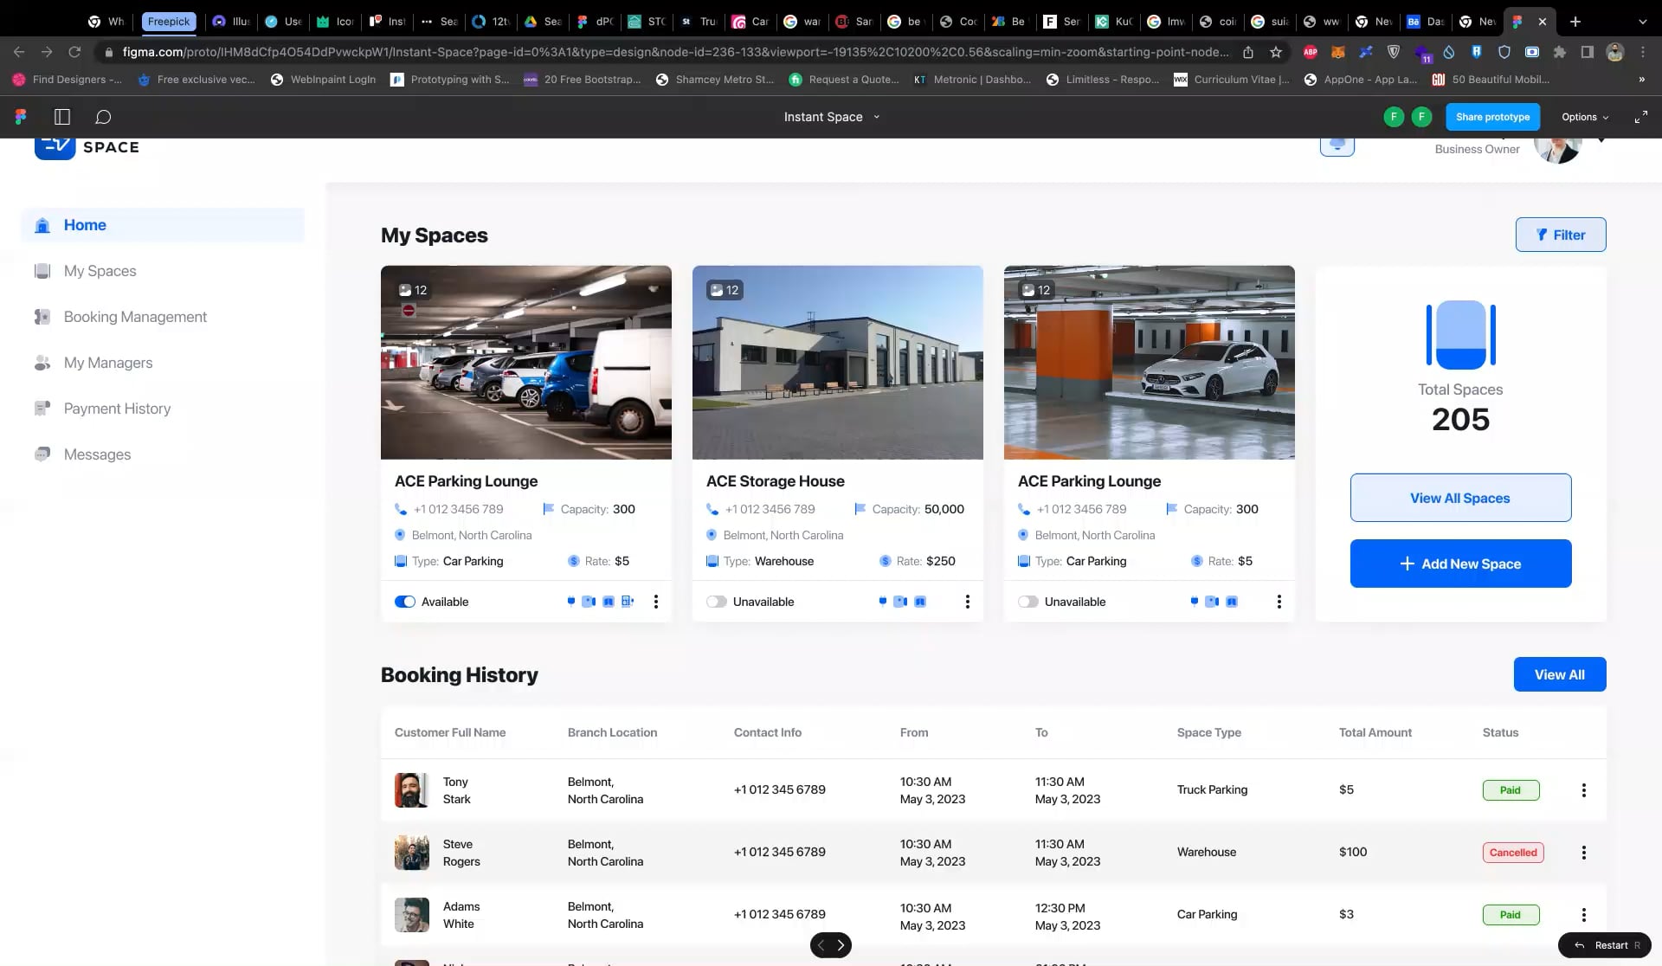This screenshot has height=966, width=1662.
Task: Click the Figma logo in the prototype toolbar
Action: pos(21,117)
